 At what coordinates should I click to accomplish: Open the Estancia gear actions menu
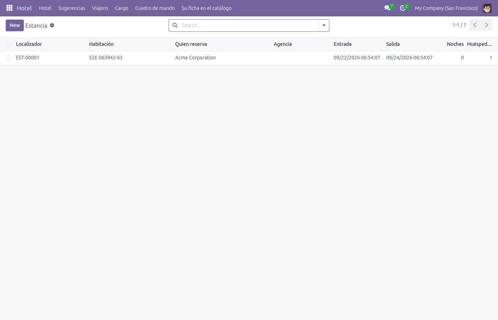(52, 25)
